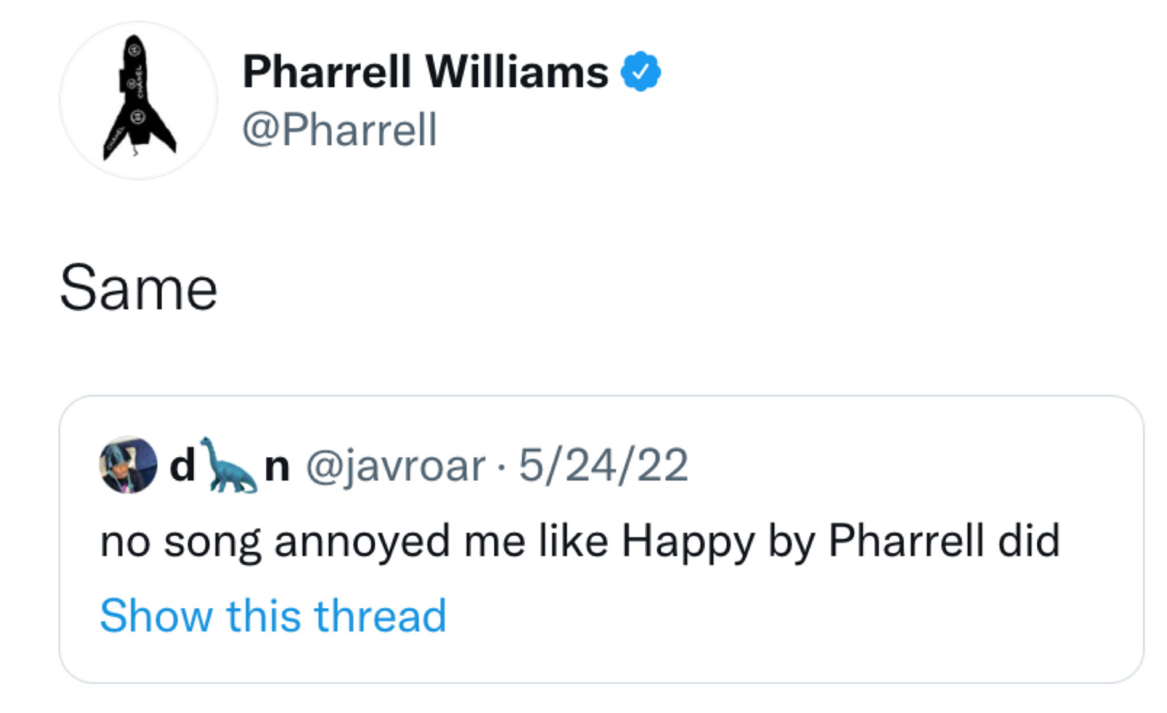Click Pharrell's rocket profile picture
Viewport: 1167px width, 713px height.
click(138, 100)
